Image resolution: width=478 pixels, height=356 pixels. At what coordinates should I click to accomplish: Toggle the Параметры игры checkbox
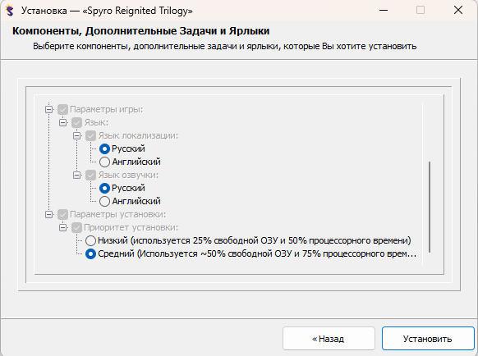point(62,109)
